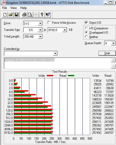Click the 4096.0 transfer size row label
Viewport: 116px width, 145px height.
9,129
